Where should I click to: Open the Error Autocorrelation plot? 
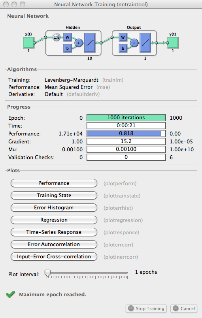(54, 245)
